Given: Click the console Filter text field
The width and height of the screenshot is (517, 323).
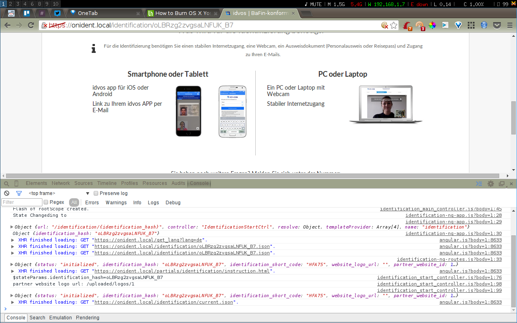Looking at the screenshot, I should pos(22,202).
